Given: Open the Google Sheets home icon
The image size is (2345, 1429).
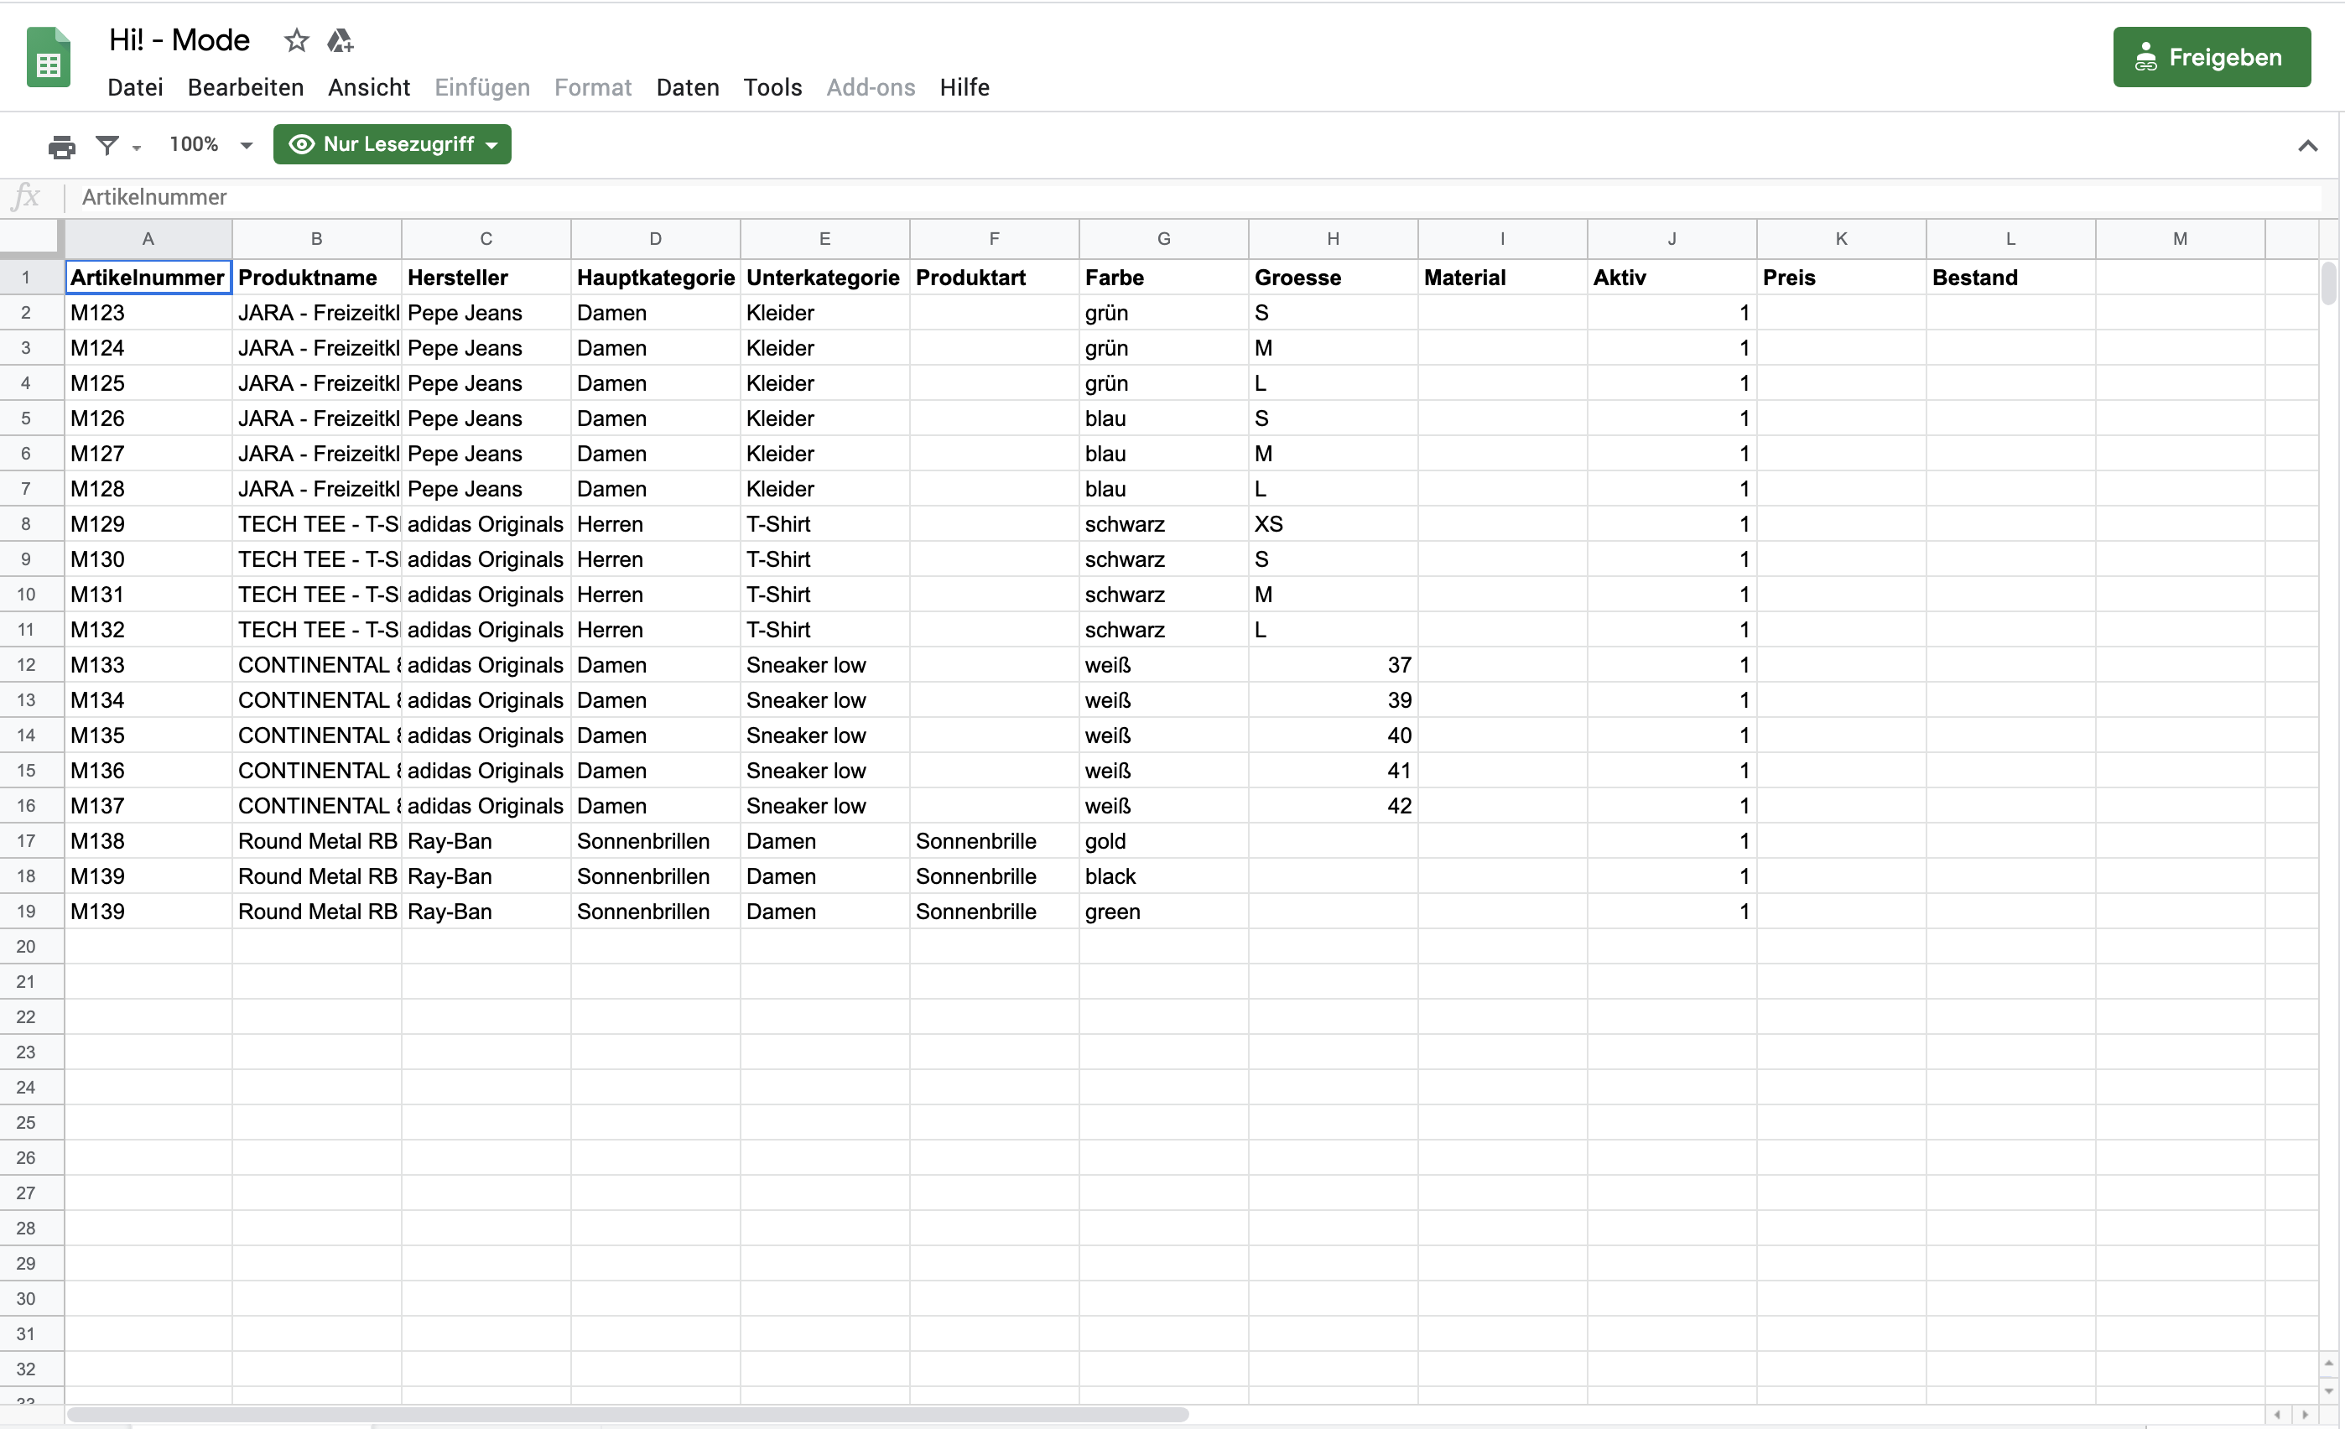Looking at the screenshot, I should point(49,58).
